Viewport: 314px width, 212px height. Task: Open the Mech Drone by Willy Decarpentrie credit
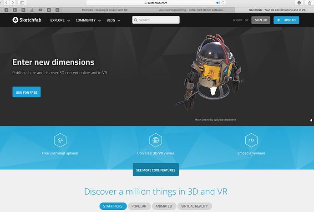click(215, 120)
